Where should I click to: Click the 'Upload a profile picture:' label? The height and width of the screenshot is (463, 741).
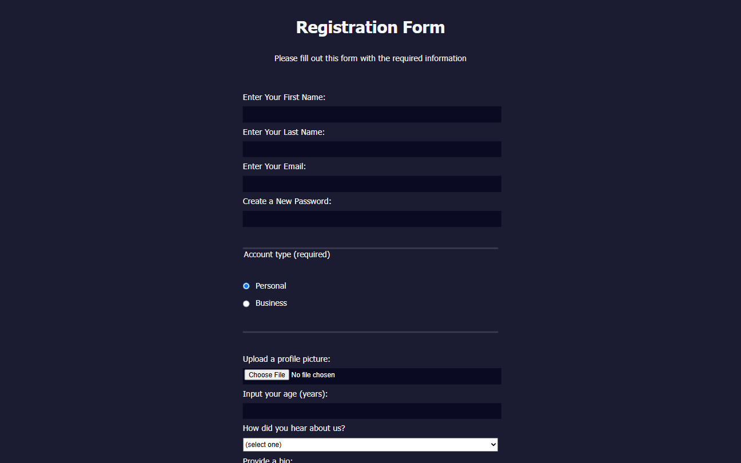(286, 359)
